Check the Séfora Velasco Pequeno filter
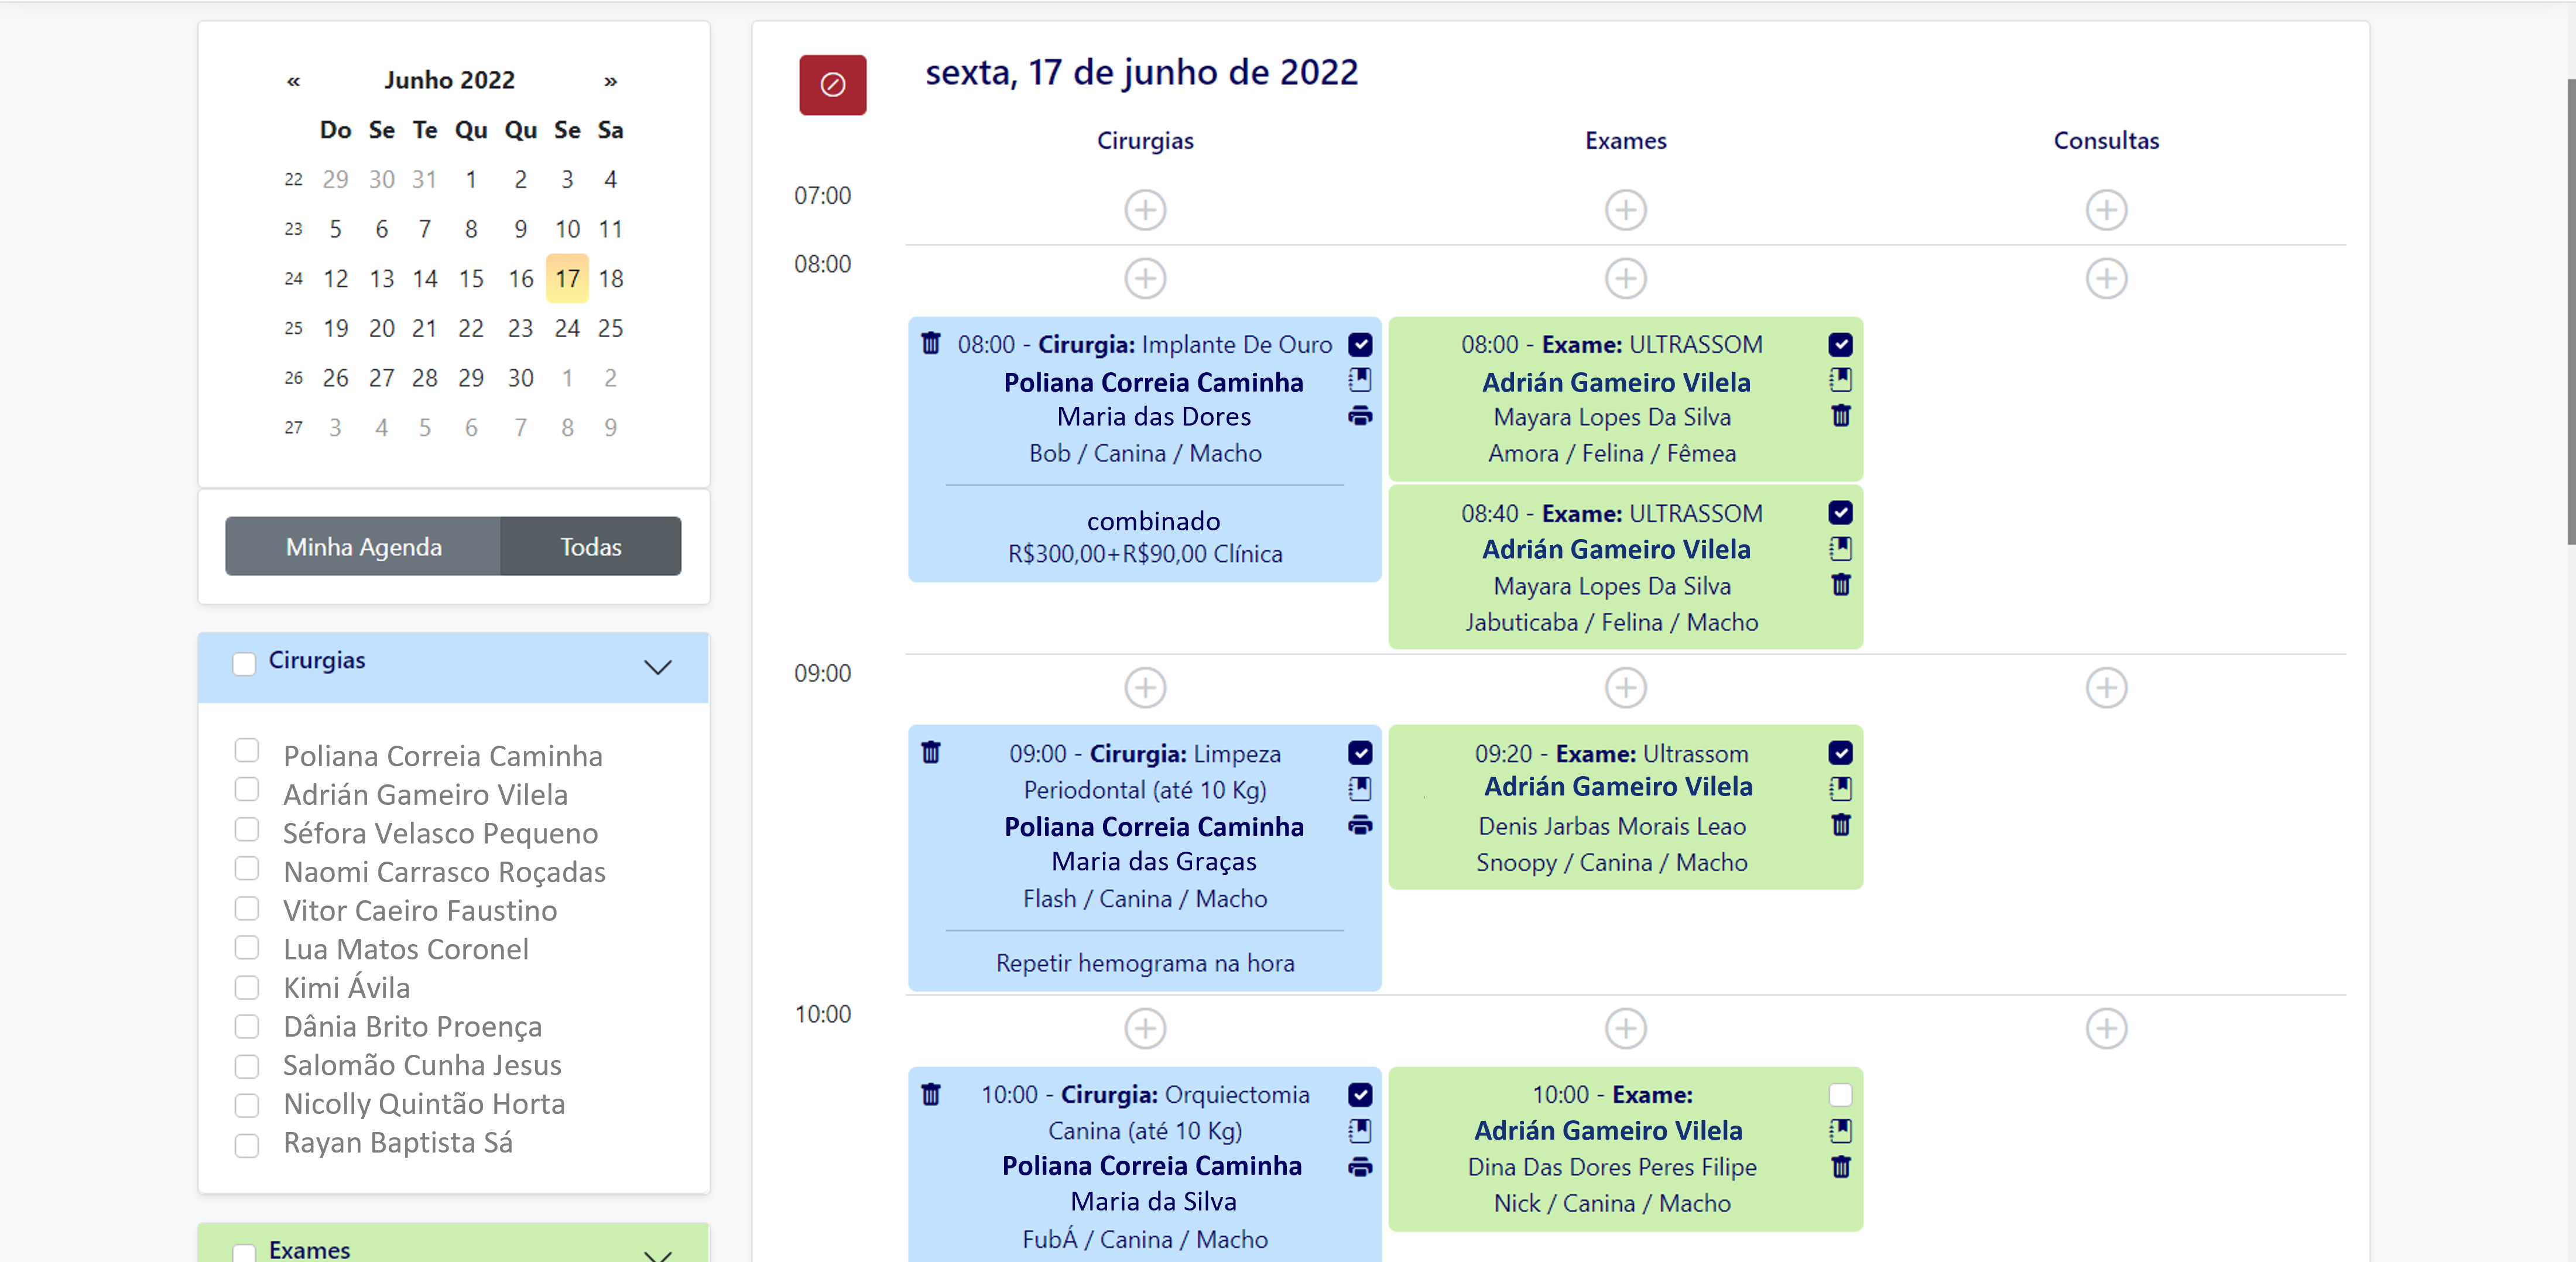Image resolution: width=2576 pixels, height=1262 pixels. 247,829
